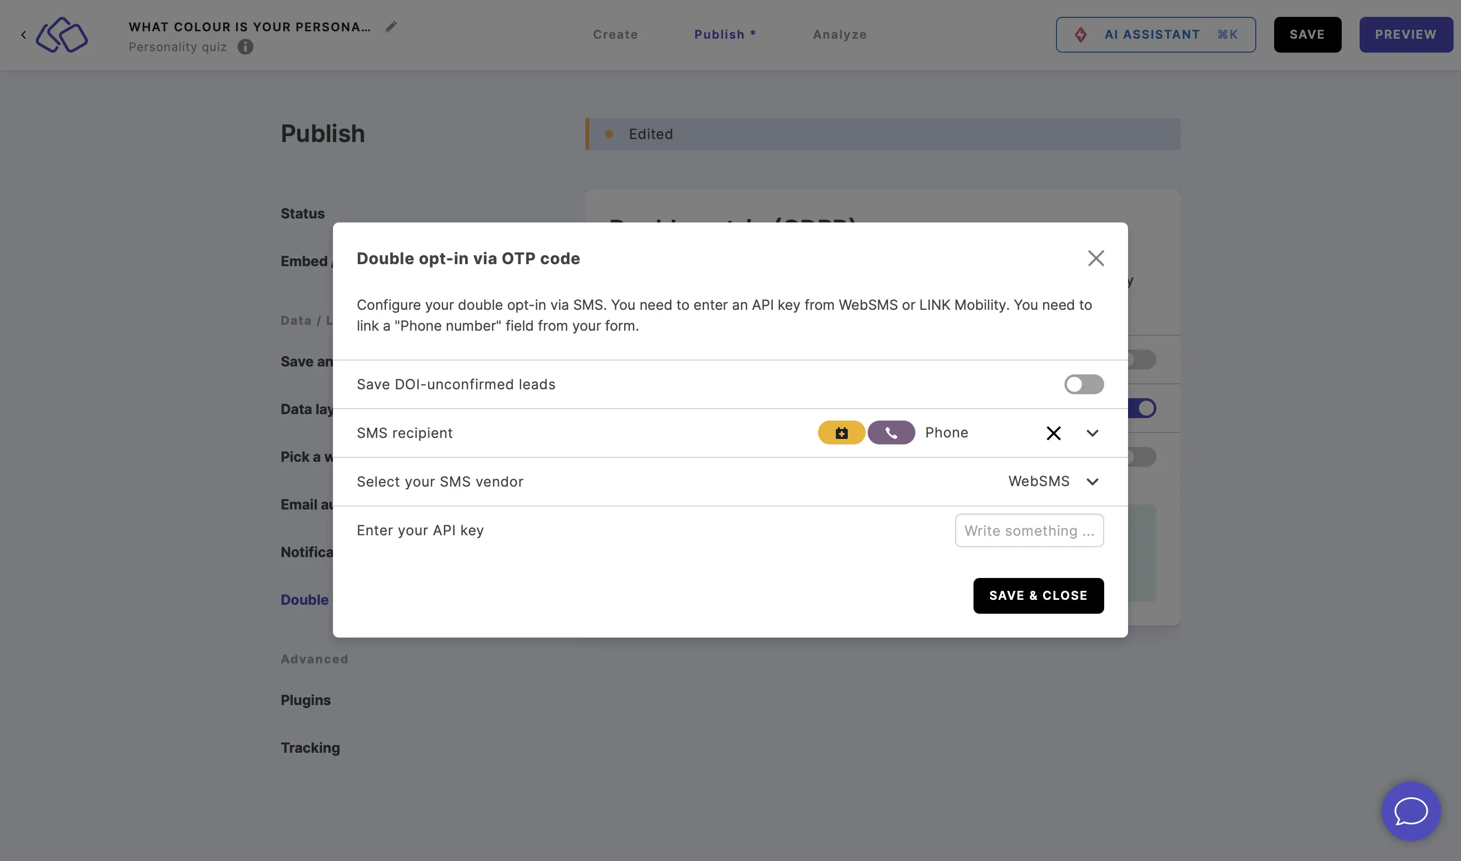This screenshot has width=1461, height=861.
Task: Expand the SMS vendor selector dropdown
Action: coord(1092,481)
